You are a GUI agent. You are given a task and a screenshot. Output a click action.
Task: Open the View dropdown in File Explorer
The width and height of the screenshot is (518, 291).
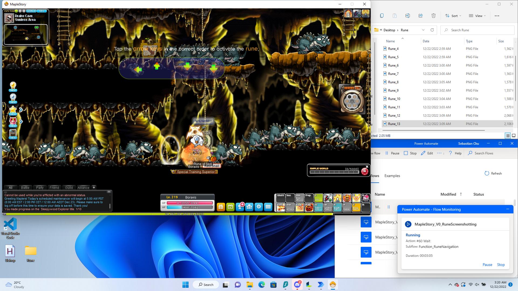[x=477, y=16]
